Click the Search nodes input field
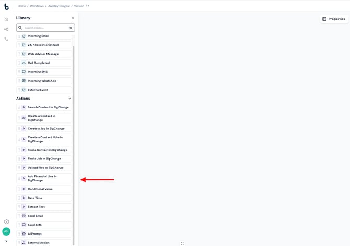350x246 pixels. coord(44,28)
